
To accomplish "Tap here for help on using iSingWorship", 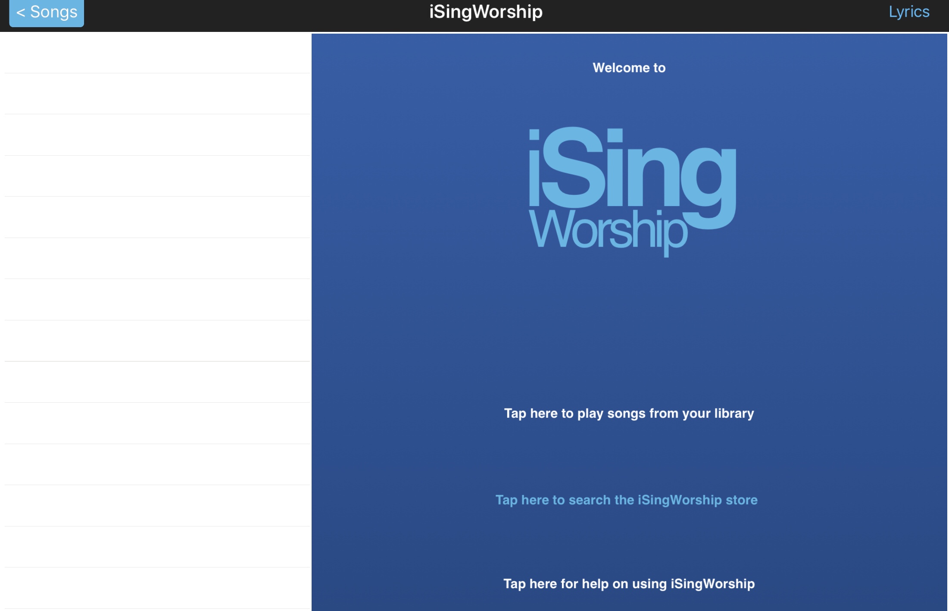I will coord(629,583).
